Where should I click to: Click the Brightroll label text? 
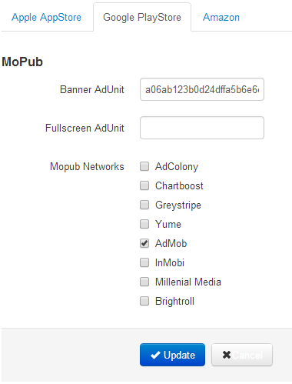tap(175, 301)
